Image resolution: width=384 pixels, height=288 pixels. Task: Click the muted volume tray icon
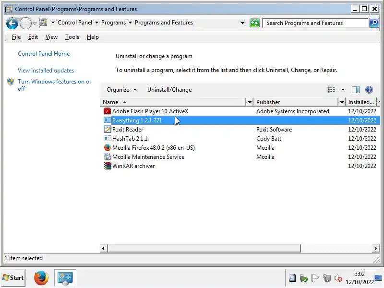click(x=338, y=278)
